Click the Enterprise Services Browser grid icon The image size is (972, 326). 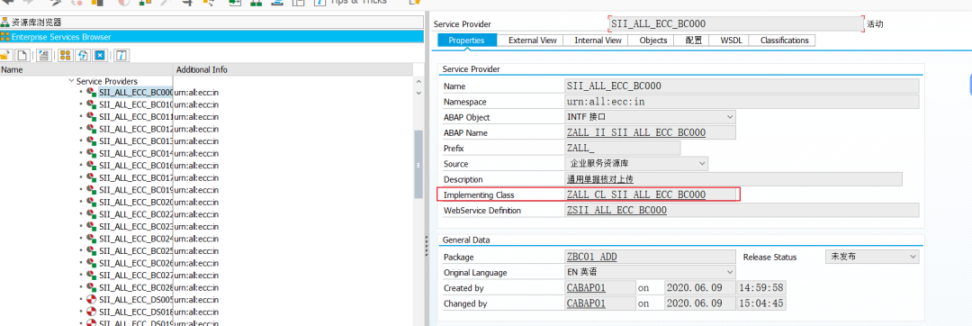[x=5, y=37]
